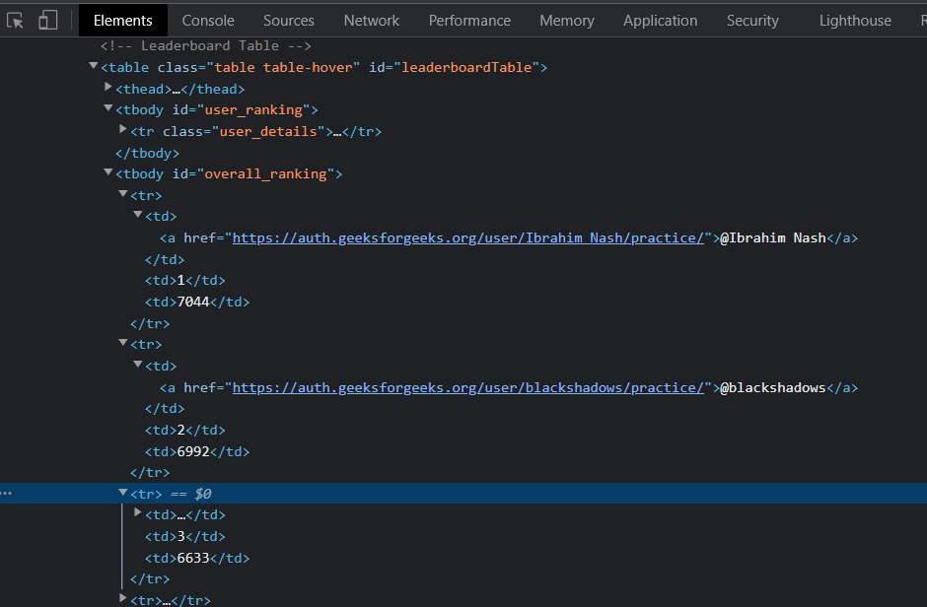Open the blackshadows practice URL link
The width and height of the screenshot is (927, 607).
(x=468, y=387)
